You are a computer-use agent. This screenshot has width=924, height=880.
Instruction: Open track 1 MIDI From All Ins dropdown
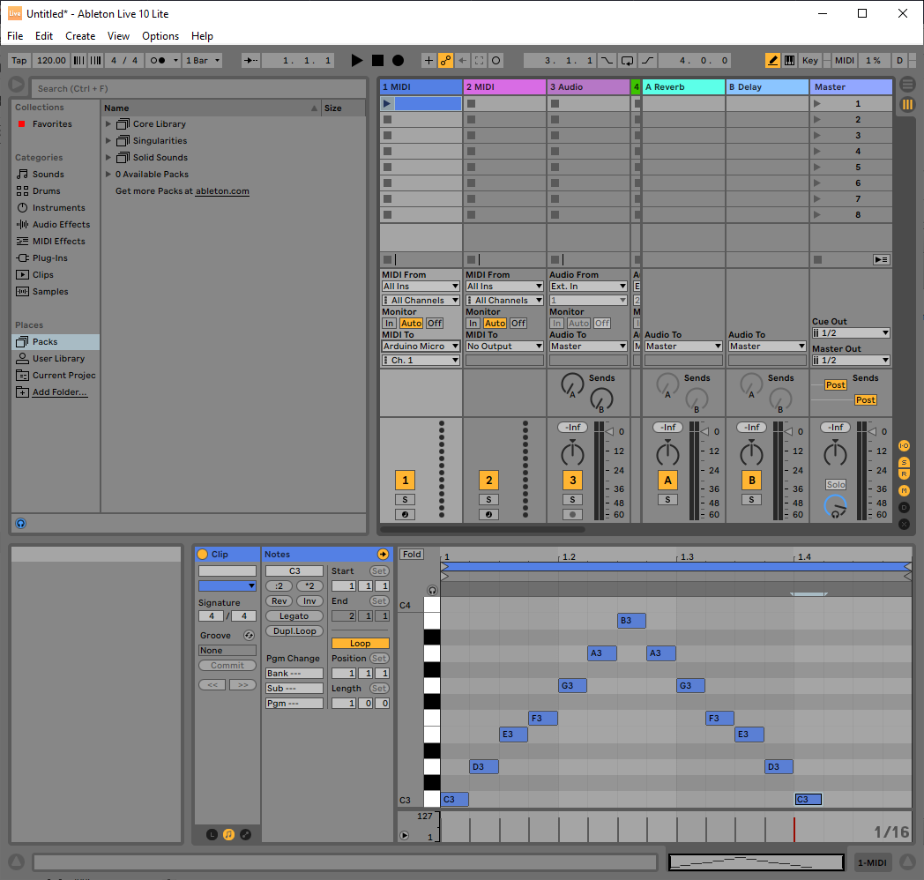[421, 287]
